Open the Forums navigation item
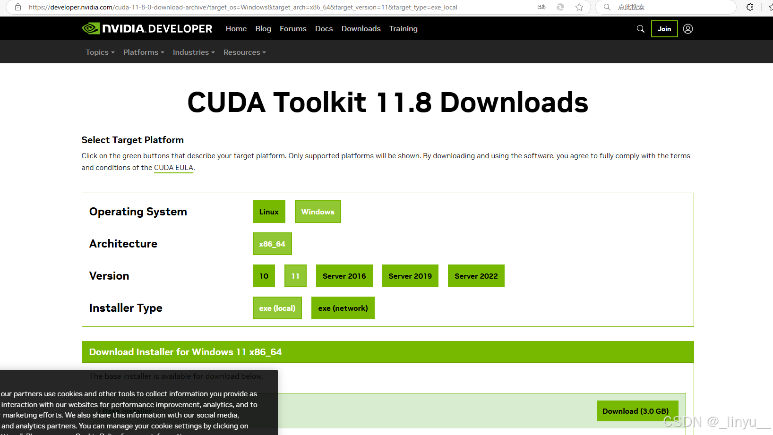773x435 pixels. pos(293,29)
